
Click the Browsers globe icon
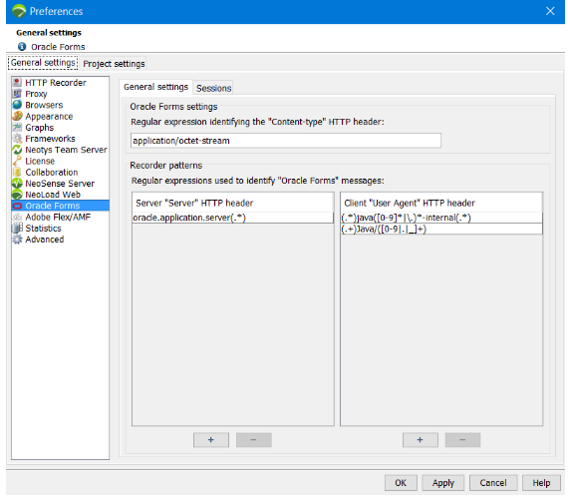[17, 105]
